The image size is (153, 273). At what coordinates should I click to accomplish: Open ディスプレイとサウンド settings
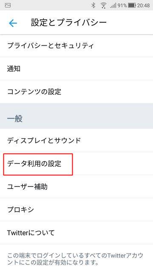76,140
